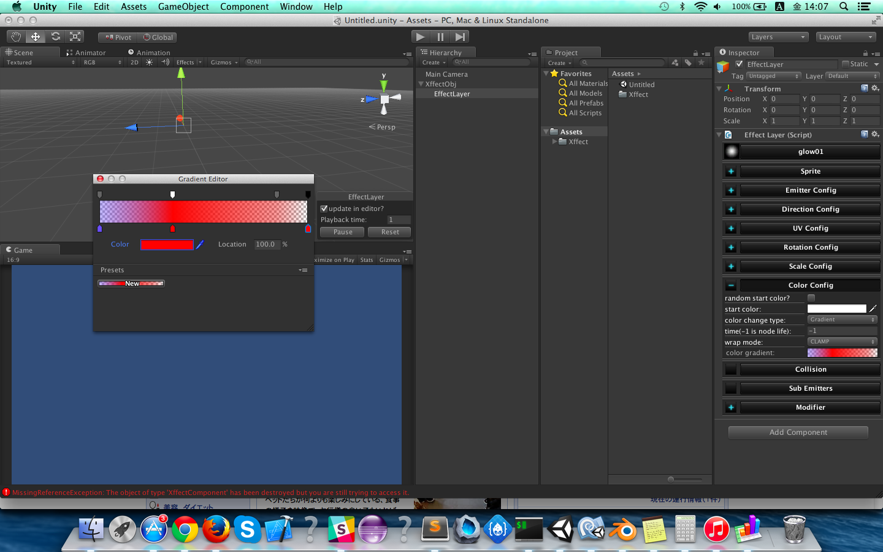Screen dimensions: 883x552
Task: Open Transform help book icon
Action: coord(865,88)
